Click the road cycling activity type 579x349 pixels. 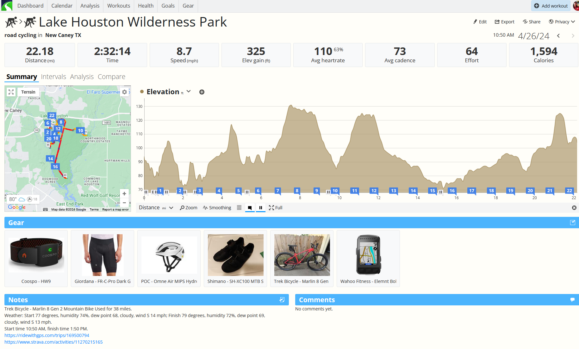[20, 35]
